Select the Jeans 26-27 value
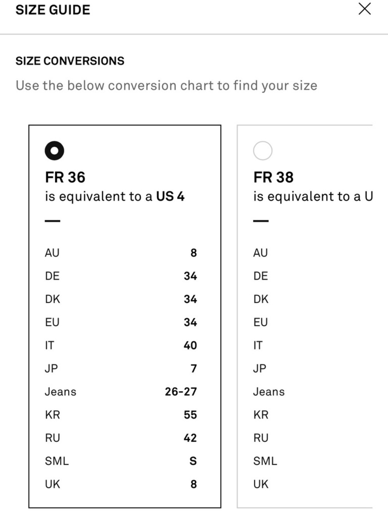This screenshot has height=517, width=388. tap(181, 392)
